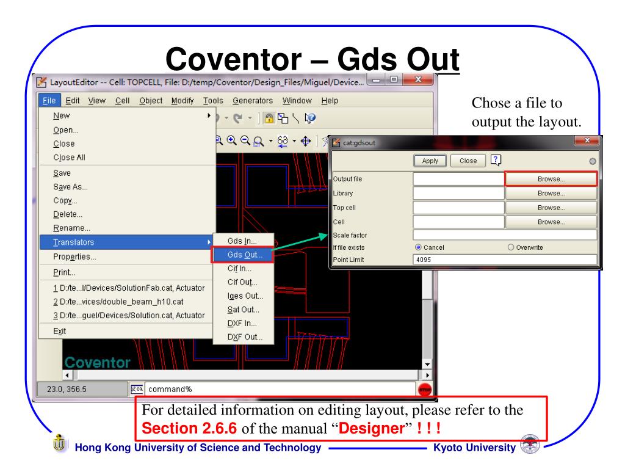Click the yellow padlock lock icon in toolbar
This screenshot has width=625, height=469.
click(269, 118)
